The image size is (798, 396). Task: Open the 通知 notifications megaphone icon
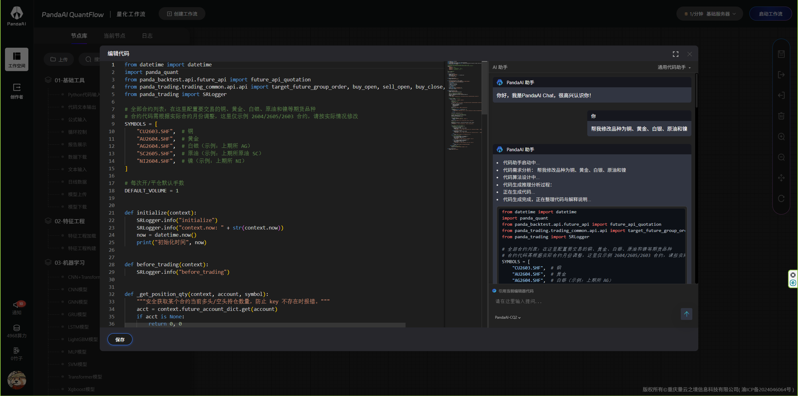tap(17, 305)
